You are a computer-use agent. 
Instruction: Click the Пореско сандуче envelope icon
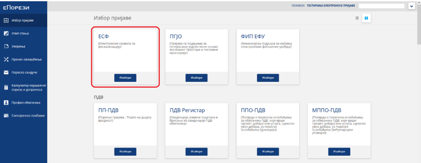[6, 72]
